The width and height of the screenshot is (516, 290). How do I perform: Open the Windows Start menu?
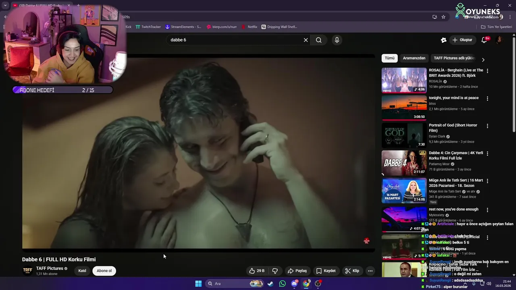point(198,284)
